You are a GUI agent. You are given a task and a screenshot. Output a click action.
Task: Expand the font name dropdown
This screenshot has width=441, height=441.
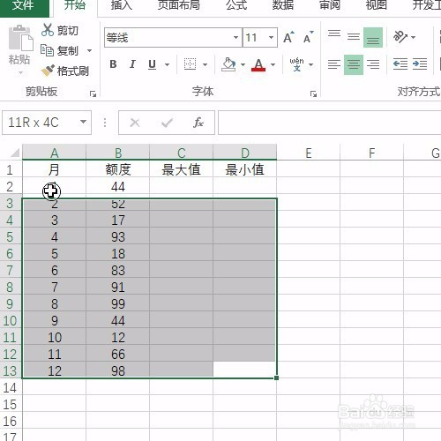235,37
